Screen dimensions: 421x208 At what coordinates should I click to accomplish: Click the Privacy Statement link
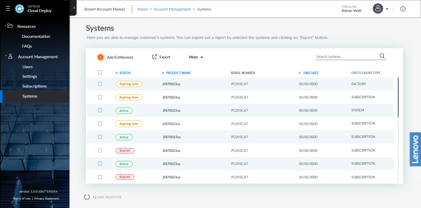[46, 198]
